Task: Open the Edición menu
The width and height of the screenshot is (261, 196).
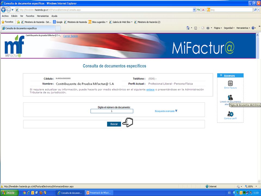Action: click(14, 16)
